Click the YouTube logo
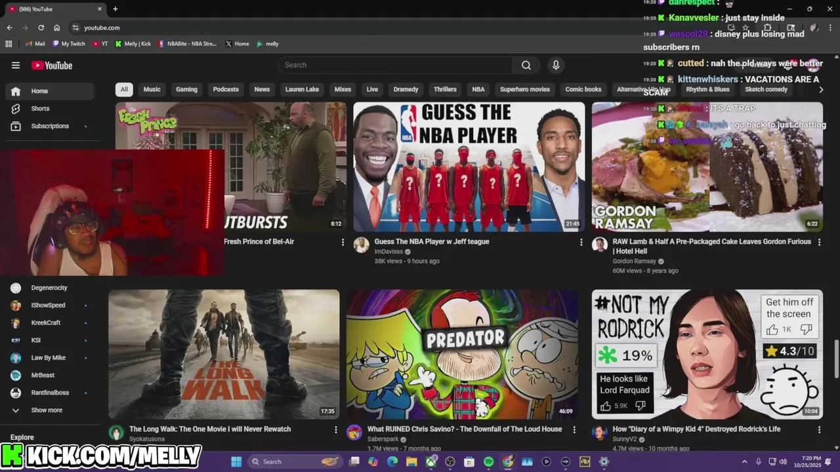 [x=52, y=66]
